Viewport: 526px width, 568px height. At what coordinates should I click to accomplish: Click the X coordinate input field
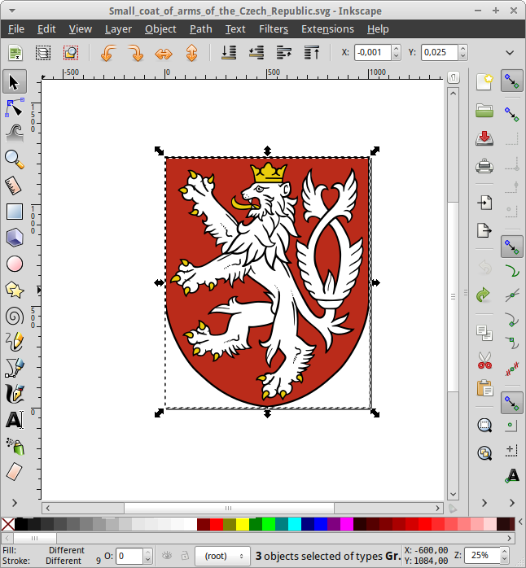click(x=373, y=53)
